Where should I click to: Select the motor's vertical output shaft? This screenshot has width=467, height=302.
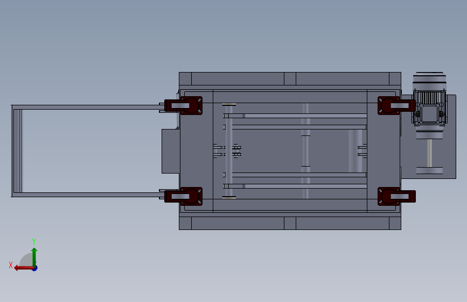pos(429,153)
